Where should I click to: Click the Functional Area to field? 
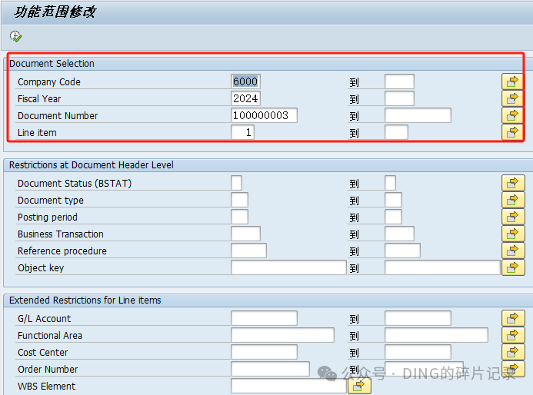436,335
